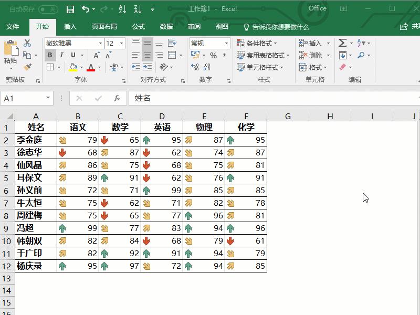This screenshot has height=315, width=420.
Task: Click the Merge and Center icon
Action: 172,55
